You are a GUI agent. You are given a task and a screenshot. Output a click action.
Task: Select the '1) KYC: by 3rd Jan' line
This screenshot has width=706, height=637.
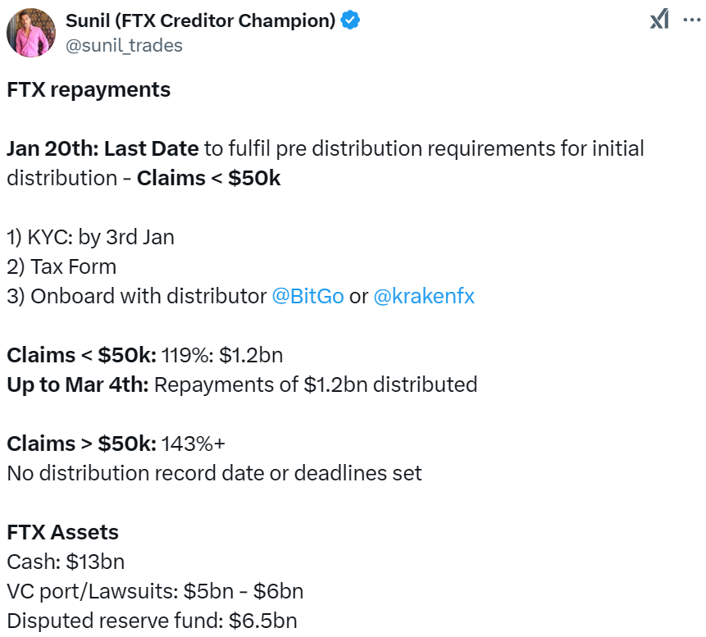tap(90, 237)
